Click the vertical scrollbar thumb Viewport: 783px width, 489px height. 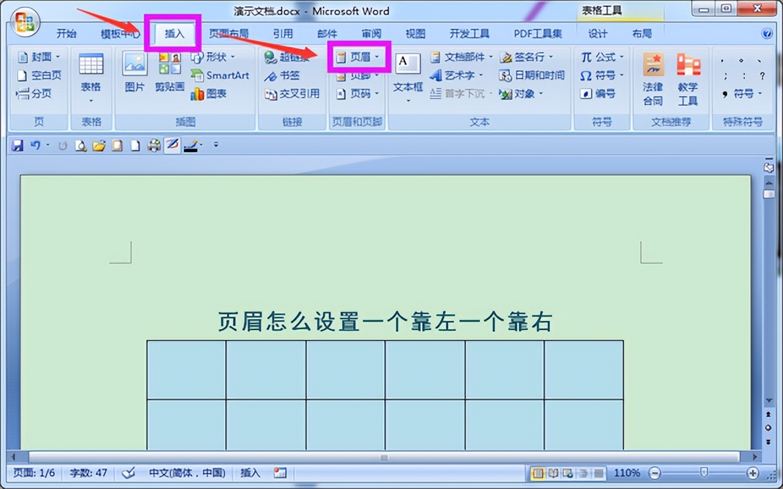point(769,194)
